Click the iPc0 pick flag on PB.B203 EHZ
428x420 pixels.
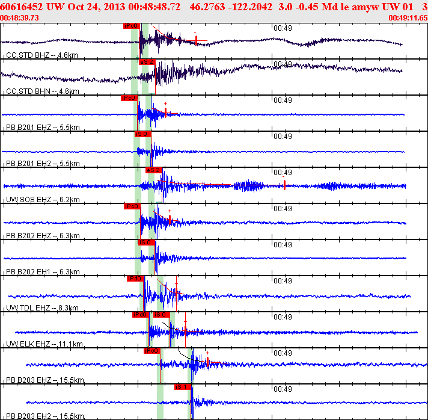[151, 351]
